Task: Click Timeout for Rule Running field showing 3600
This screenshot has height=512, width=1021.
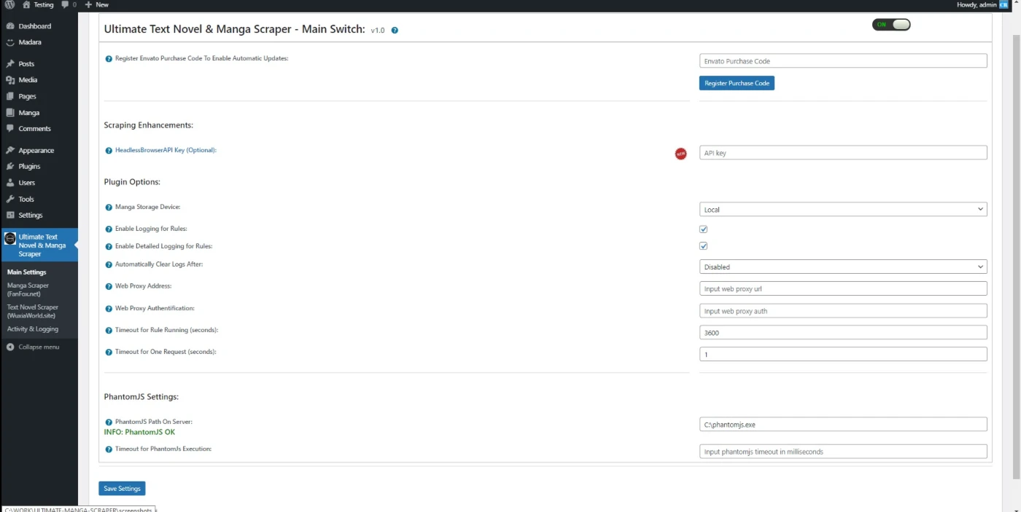Action: [x=843, y=332]
